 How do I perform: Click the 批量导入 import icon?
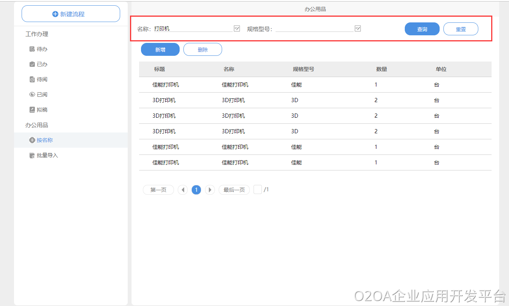point(32,156)
